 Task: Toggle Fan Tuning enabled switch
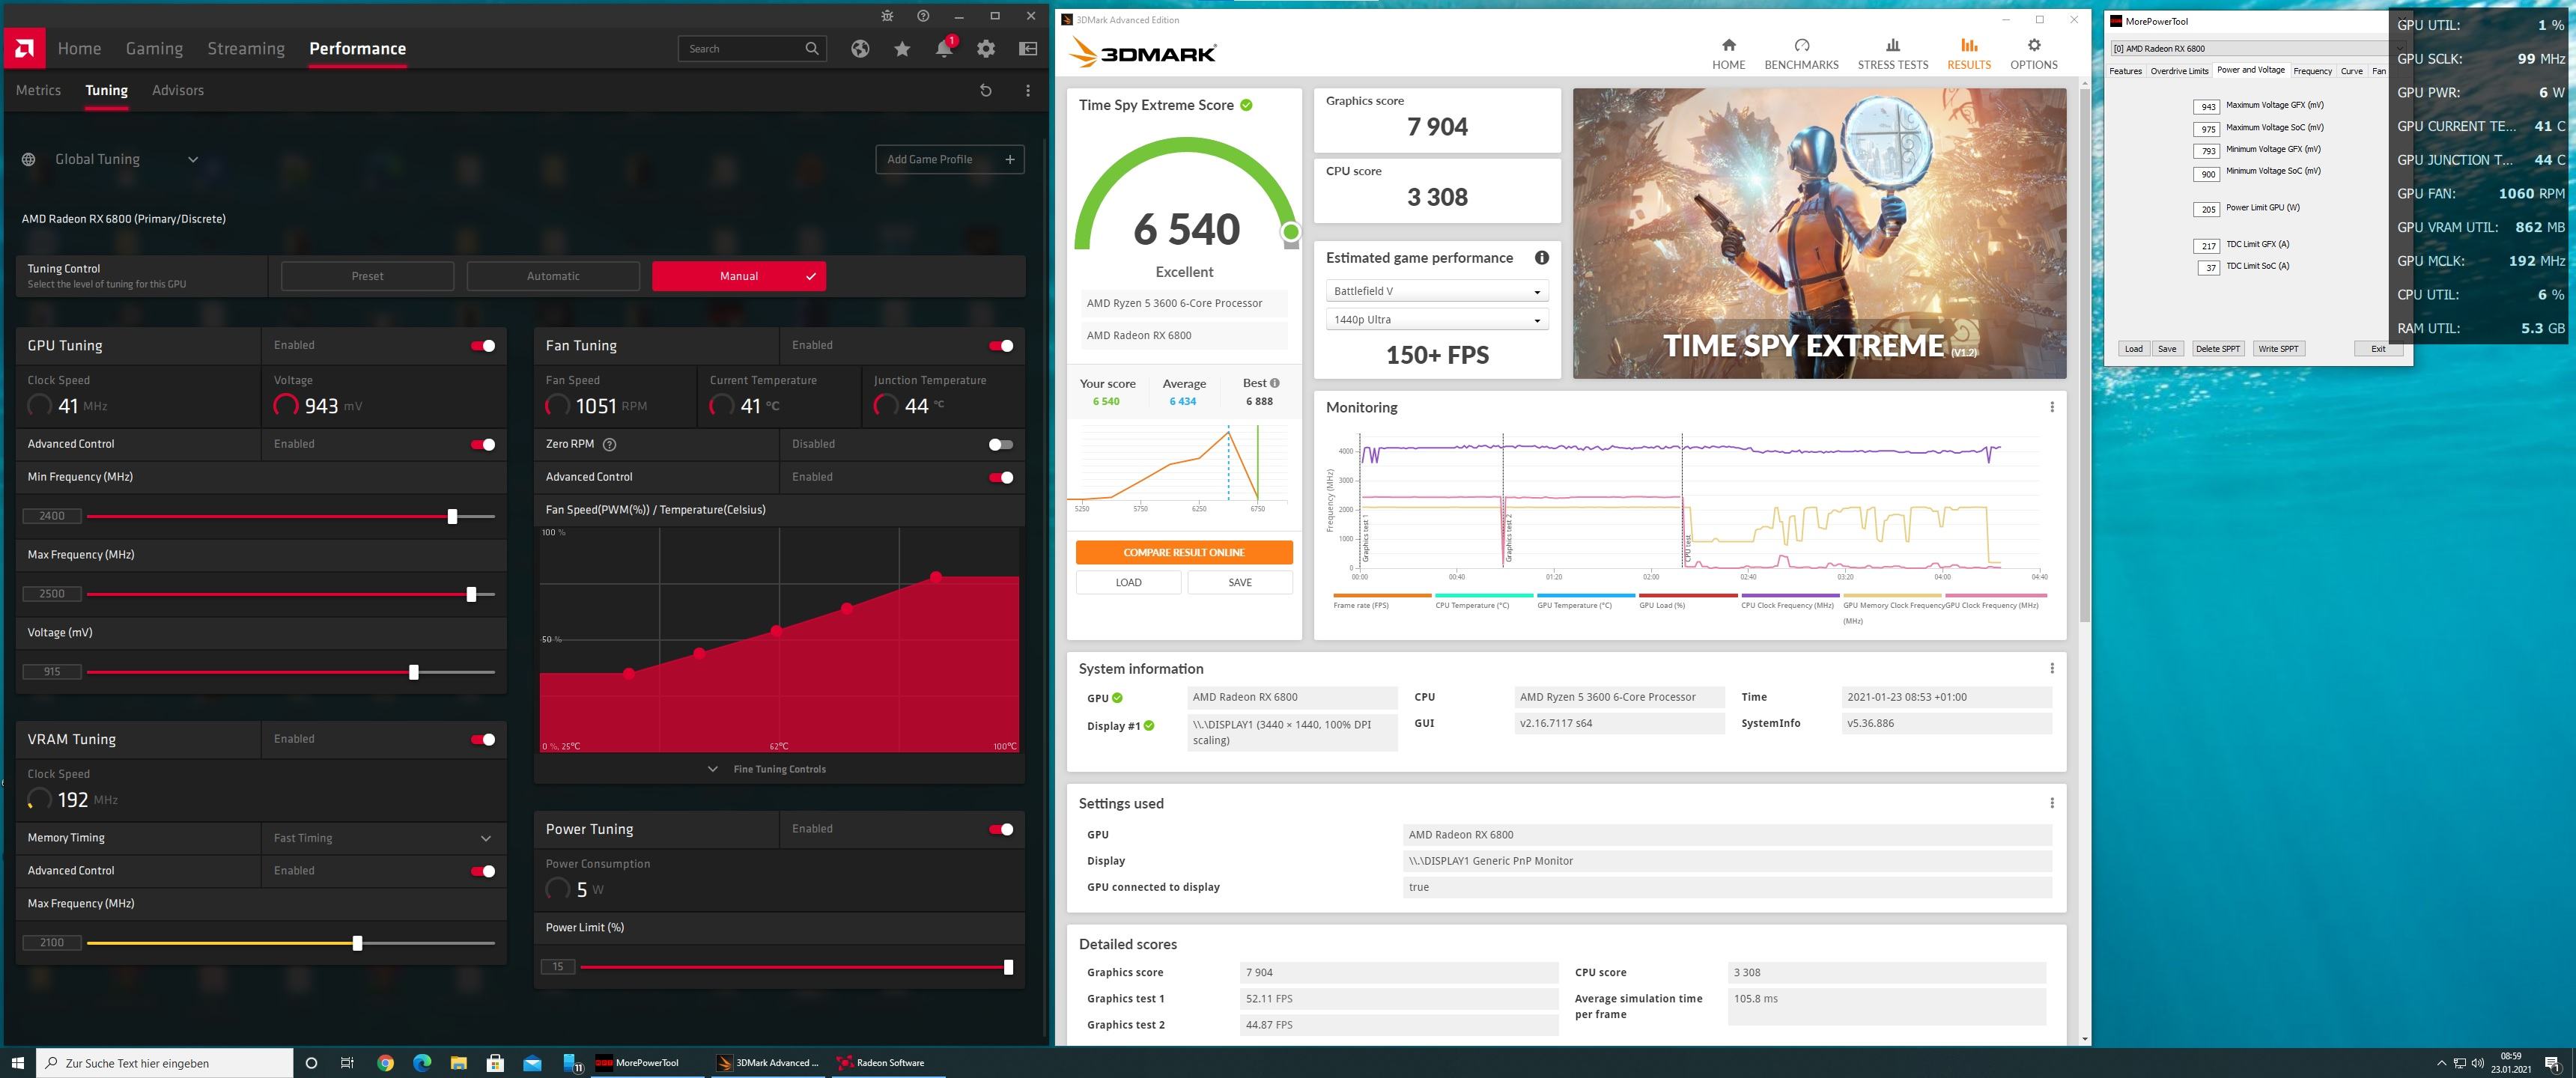pyautogui.click(x=1001, y=346)
